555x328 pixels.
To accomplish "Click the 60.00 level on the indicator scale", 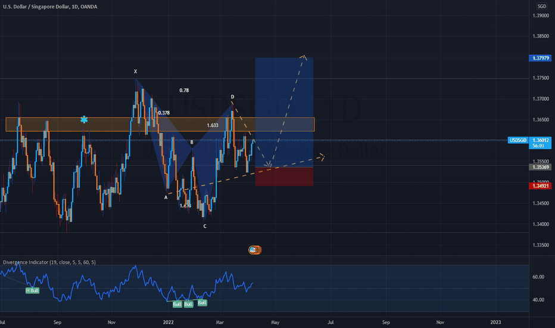I will 538,277.
